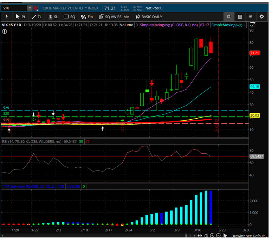Switch to four-chart grid layout
Viewport: 271px width, 242px height.
point(240,16)
